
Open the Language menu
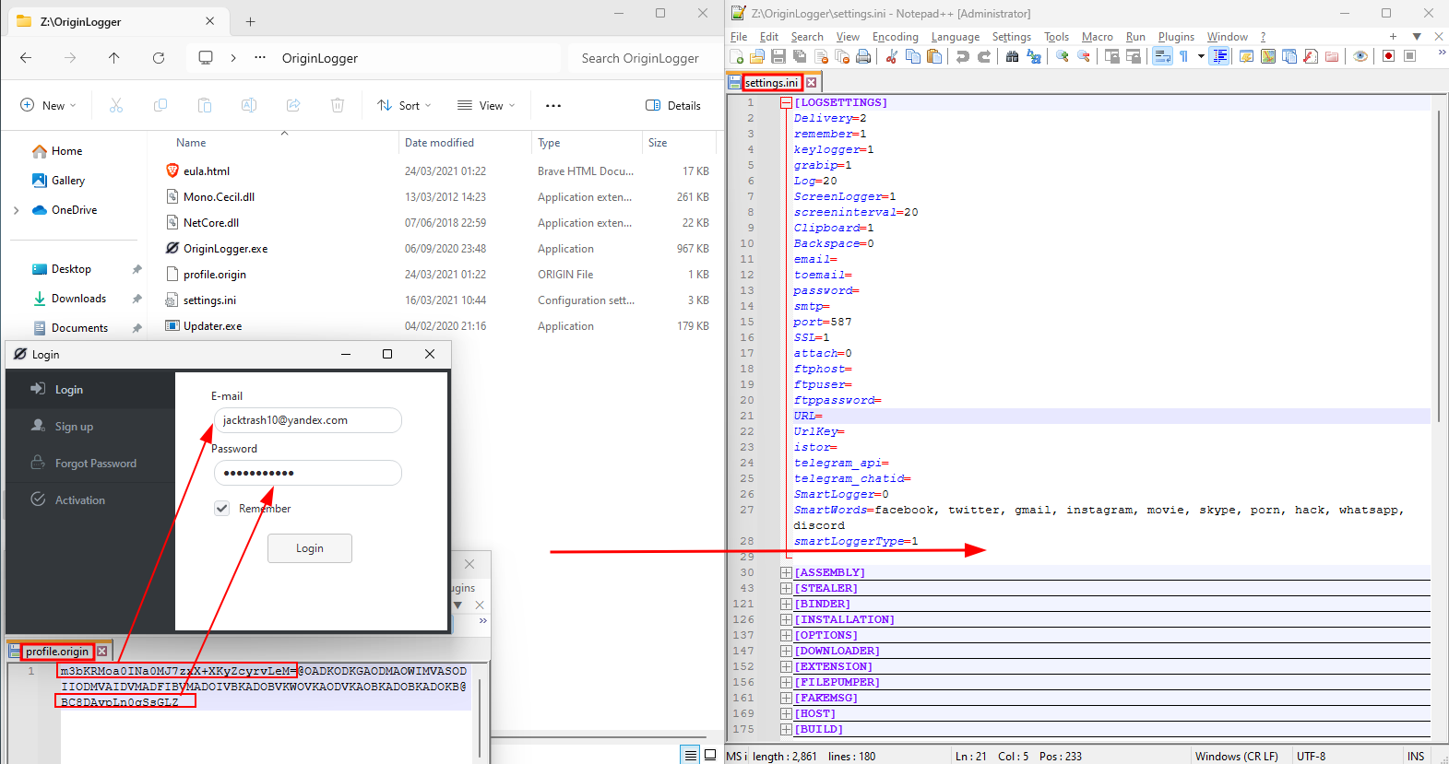pyautogui.click(x=955, y=37)
